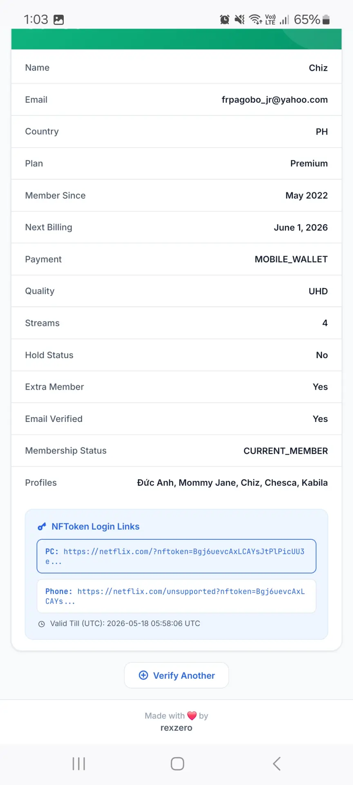Viewport: 353px width, 785px height.
Task: Tap the plus circle icon beside Verify Another
Action: (x=143, y=675)
